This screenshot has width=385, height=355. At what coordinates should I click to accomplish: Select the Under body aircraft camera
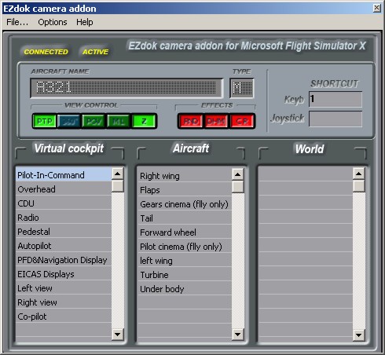(x=185, y=289)
